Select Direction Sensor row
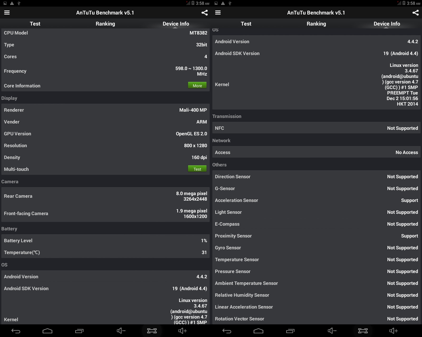 [x=316, y=177]
